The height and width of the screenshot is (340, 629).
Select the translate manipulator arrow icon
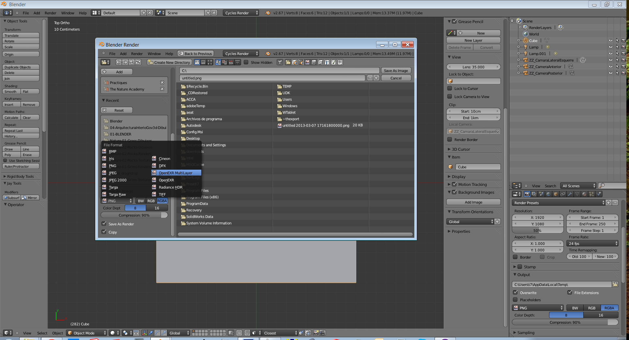pyautogui.click(x=151, y=333)
